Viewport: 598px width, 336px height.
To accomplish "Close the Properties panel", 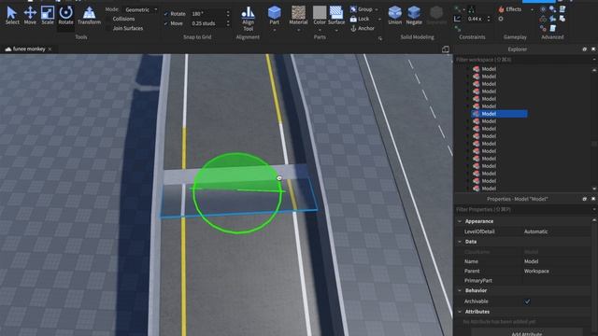I will click(593, 199).
